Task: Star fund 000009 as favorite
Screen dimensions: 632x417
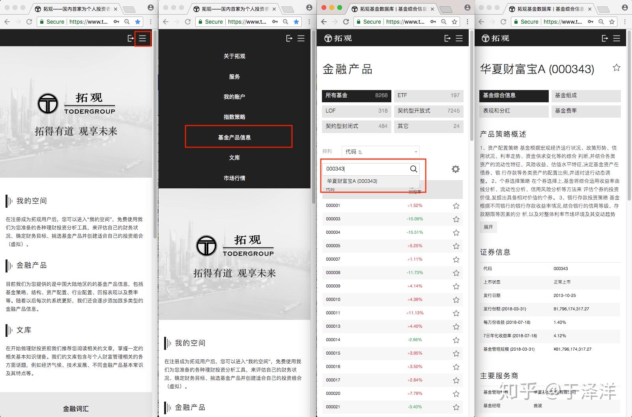Action: pos(456,286)
